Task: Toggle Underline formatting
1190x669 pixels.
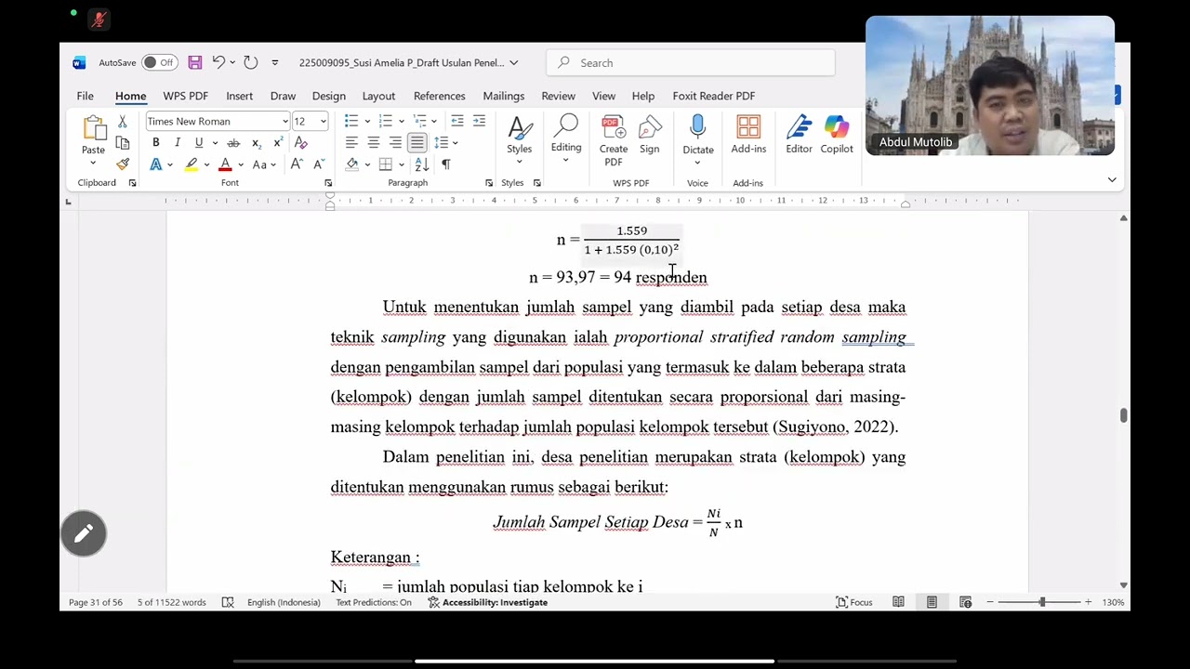Action: pyautogui.click(x=198, y=143)
